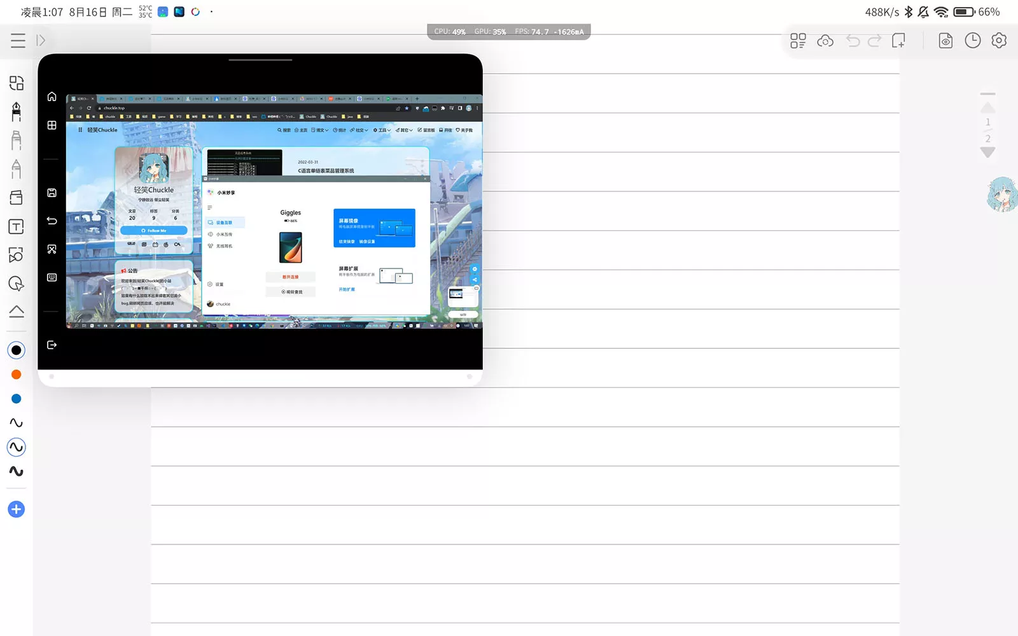Expand the 其它 dropdown in navbar
The image size is (1018, 636).
(x=404, y=130)
